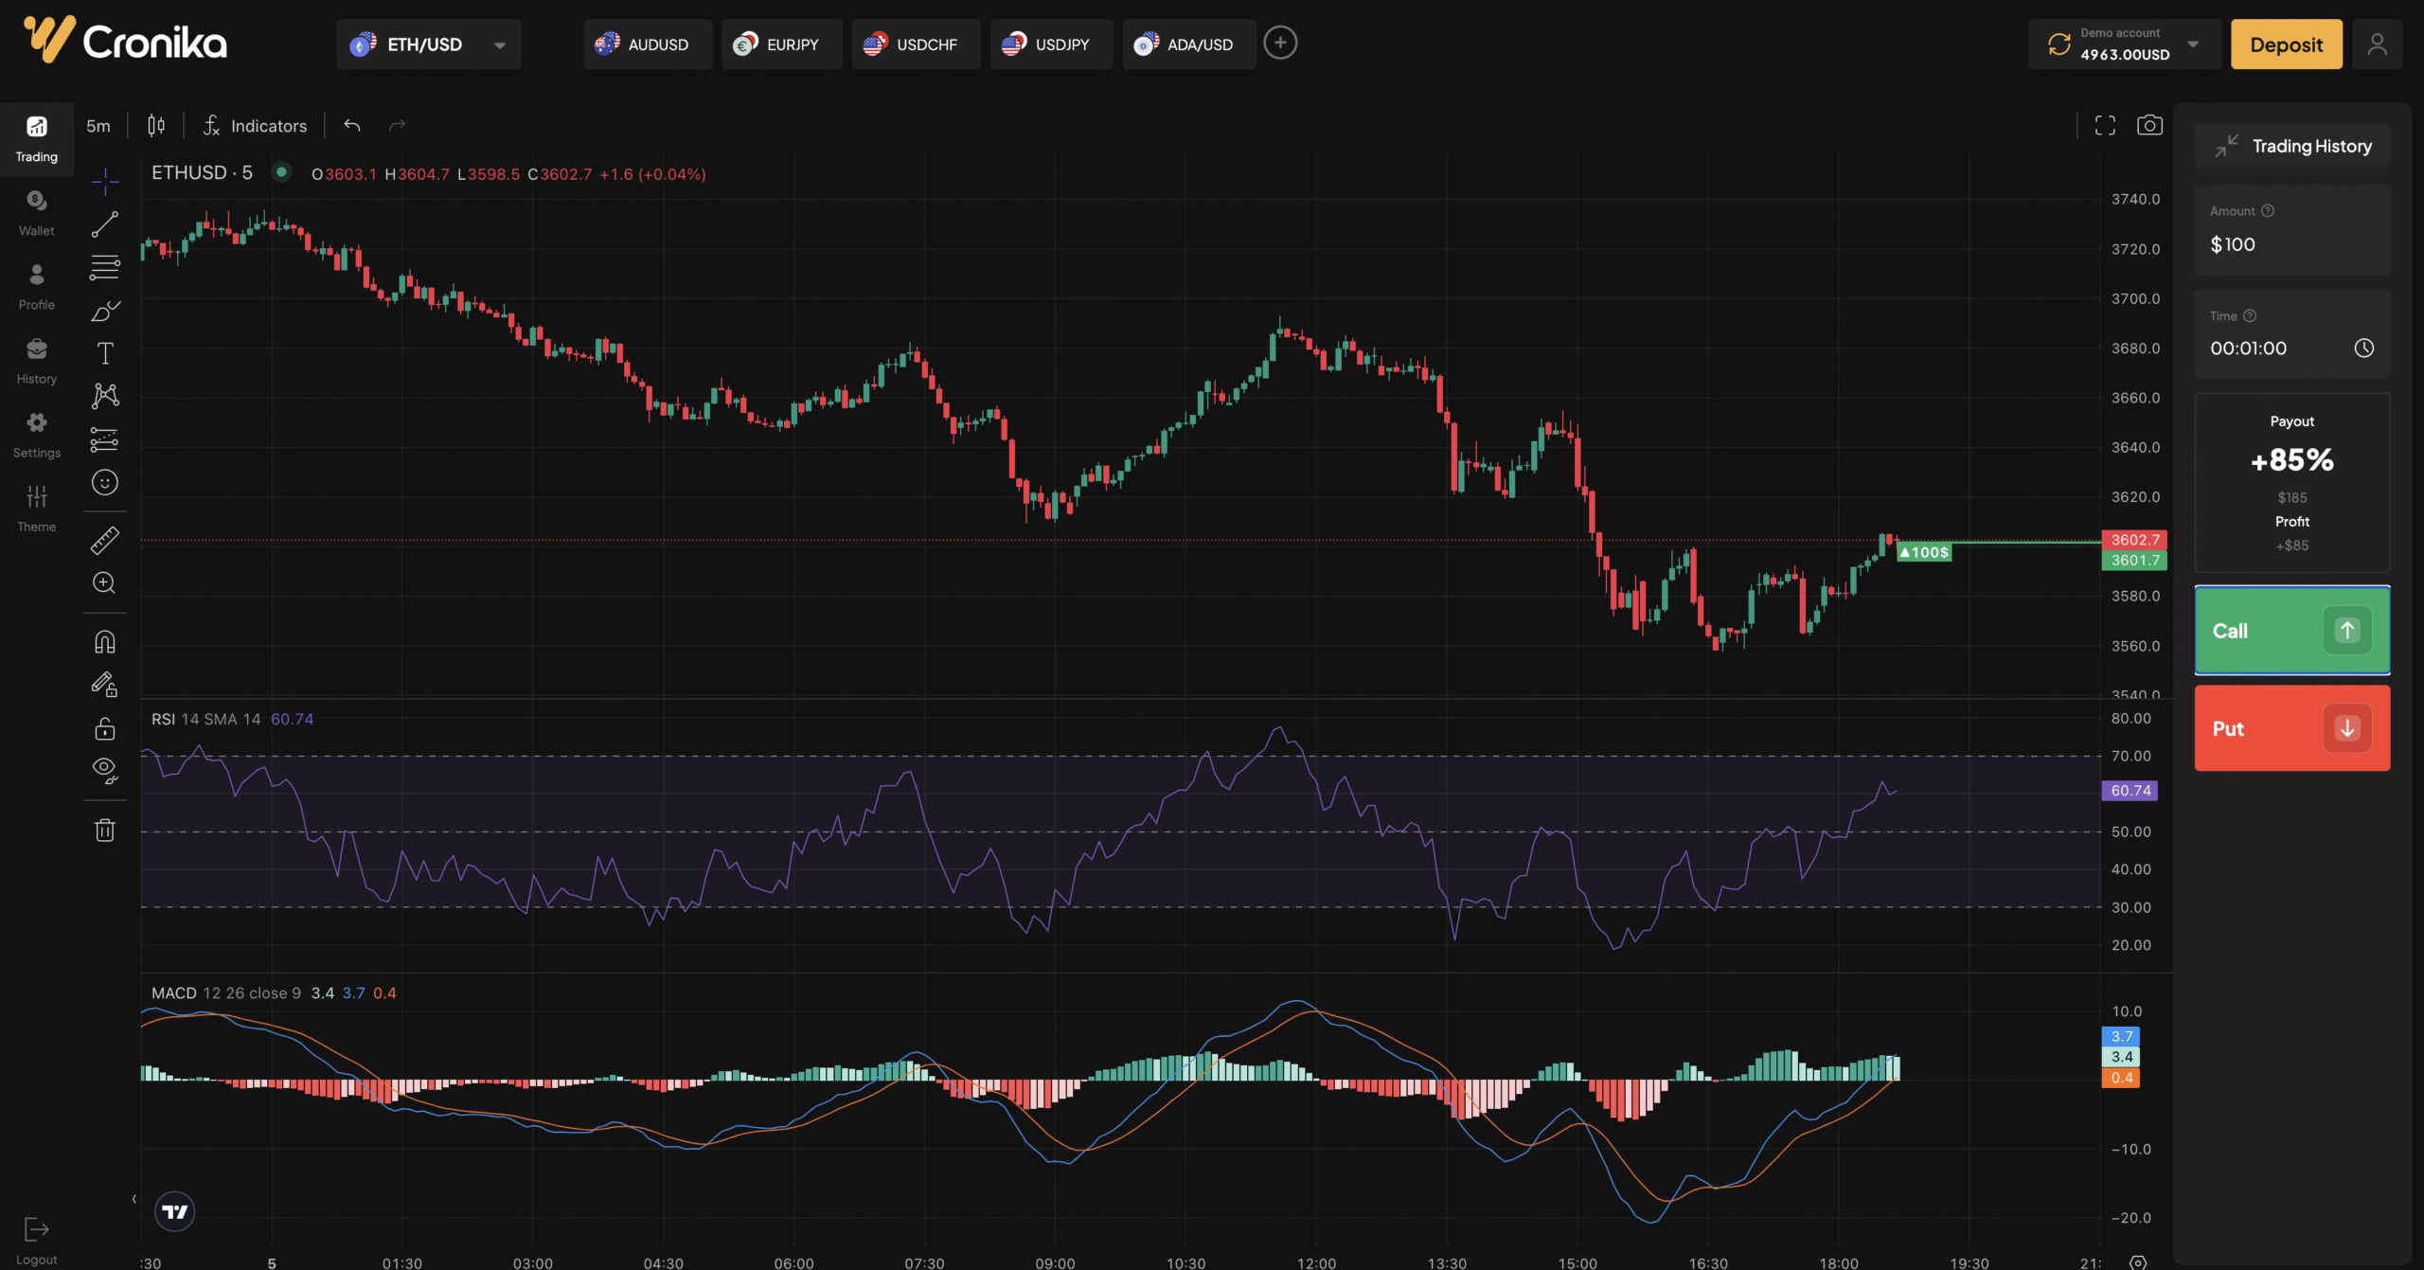Select the text annotation tool
Viewport: 2424px width, 1270px height.
[x=105, y=353]
